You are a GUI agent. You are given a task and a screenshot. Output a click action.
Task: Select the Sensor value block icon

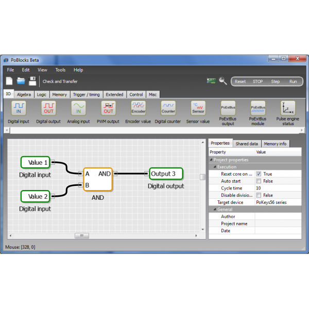[198, 108]
